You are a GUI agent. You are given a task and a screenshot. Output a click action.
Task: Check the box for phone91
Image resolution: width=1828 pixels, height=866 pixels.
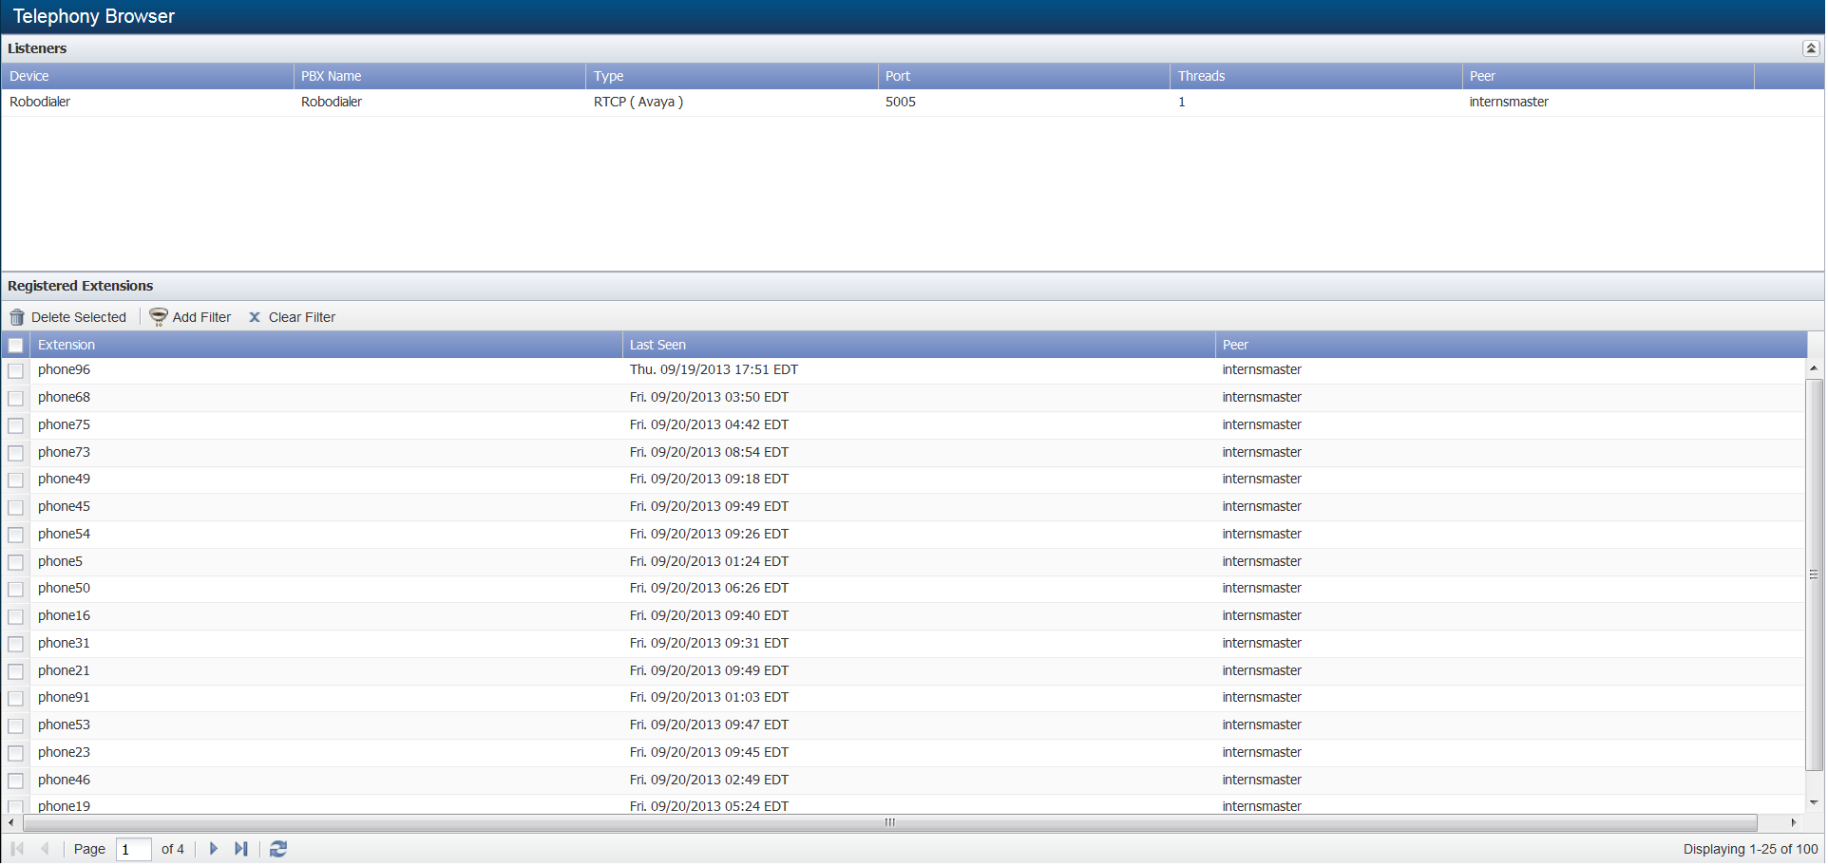(16, 699)
